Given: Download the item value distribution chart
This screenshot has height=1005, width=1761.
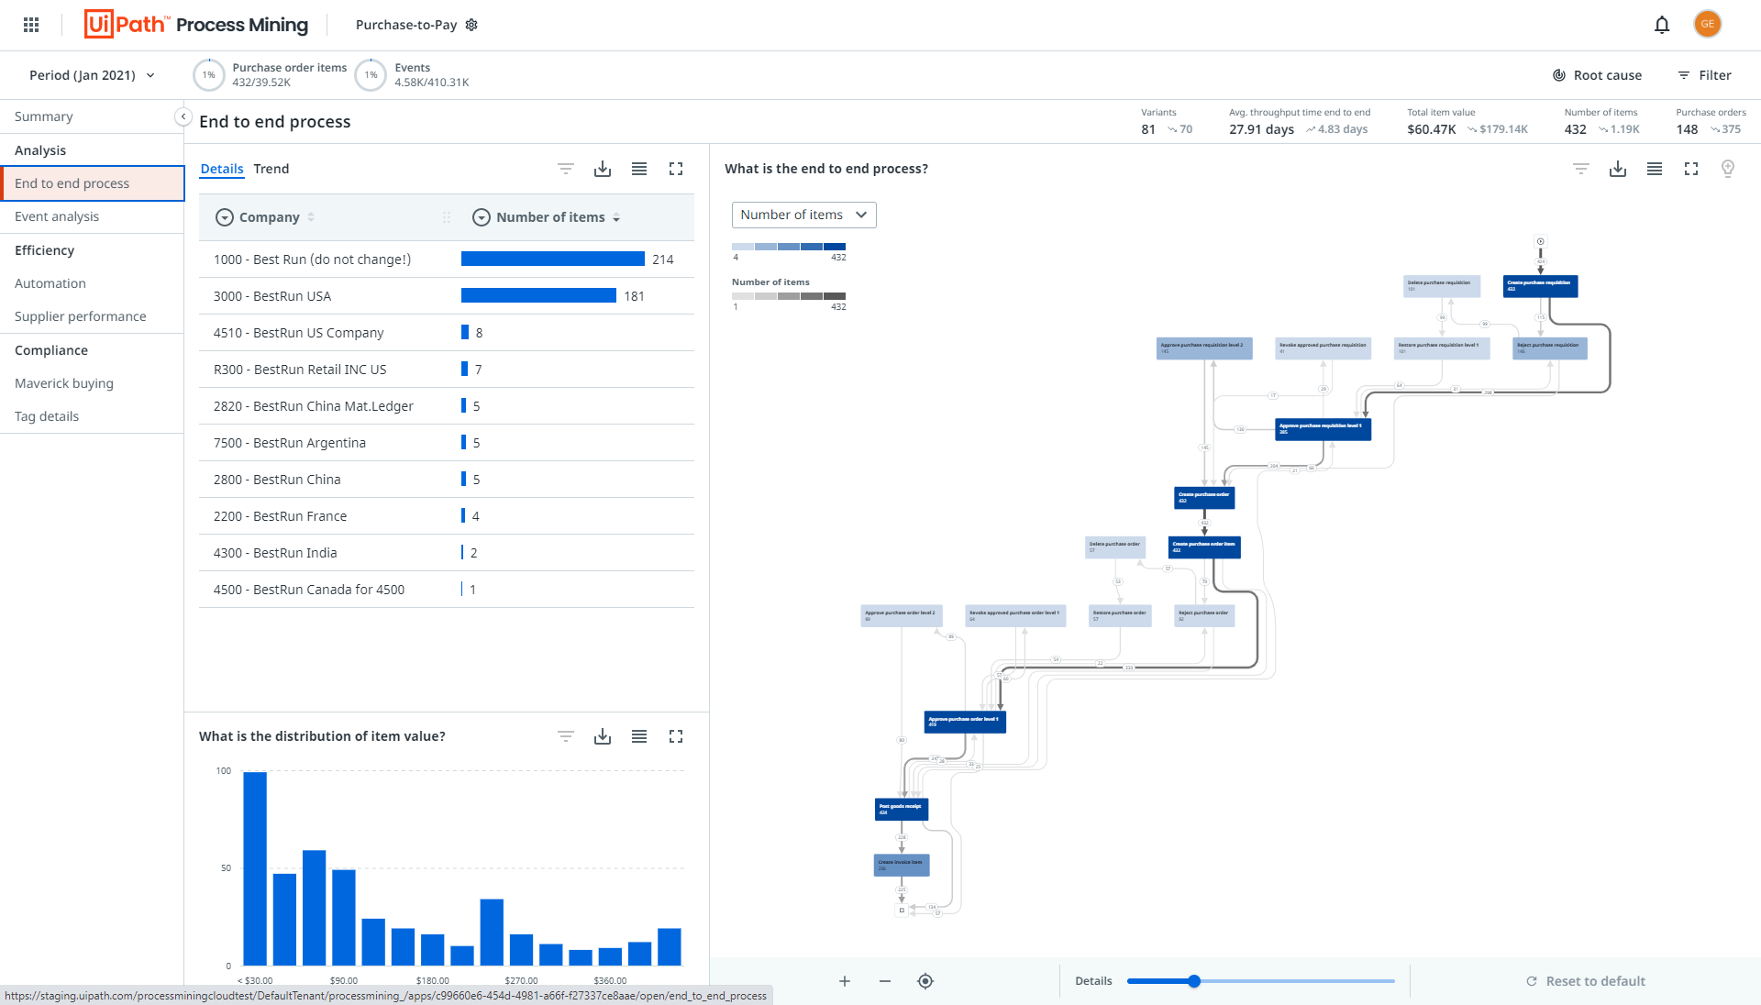Looking at the screenshot, I should point(603,736).
